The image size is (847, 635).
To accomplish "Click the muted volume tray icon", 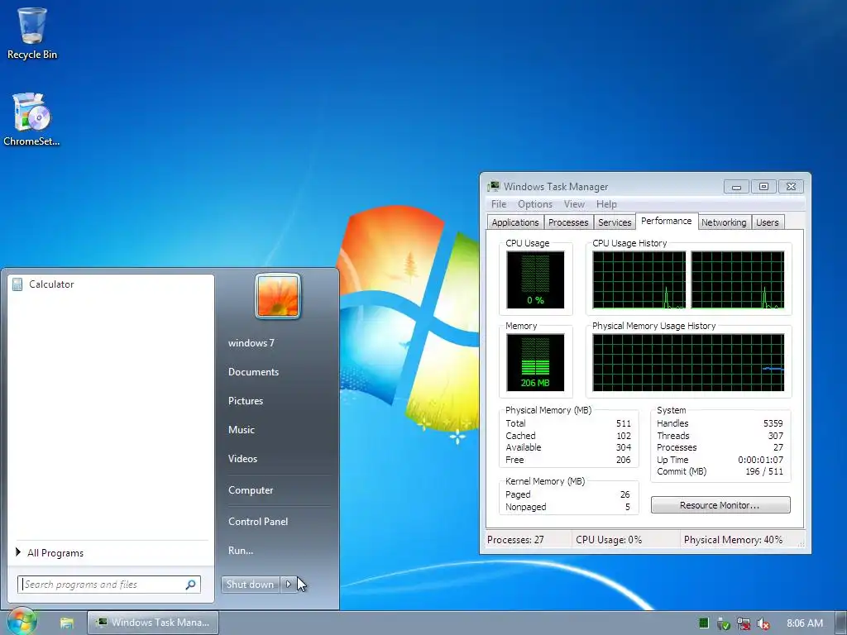I will point(763,623).
